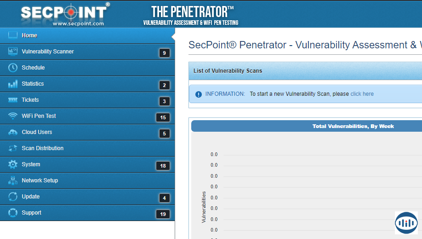
Task: Click the Scan Distribution arrows icon
Action: point(13,148)
